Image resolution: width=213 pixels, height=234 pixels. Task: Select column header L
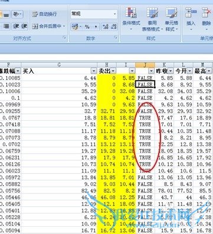click(x=183, y=65)
